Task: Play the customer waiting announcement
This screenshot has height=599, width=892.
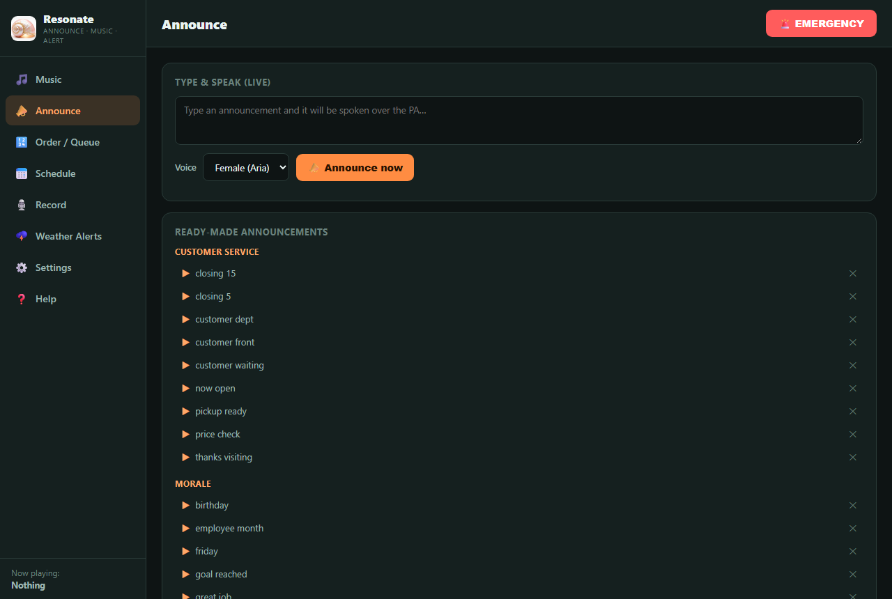Action: point(186,365)
